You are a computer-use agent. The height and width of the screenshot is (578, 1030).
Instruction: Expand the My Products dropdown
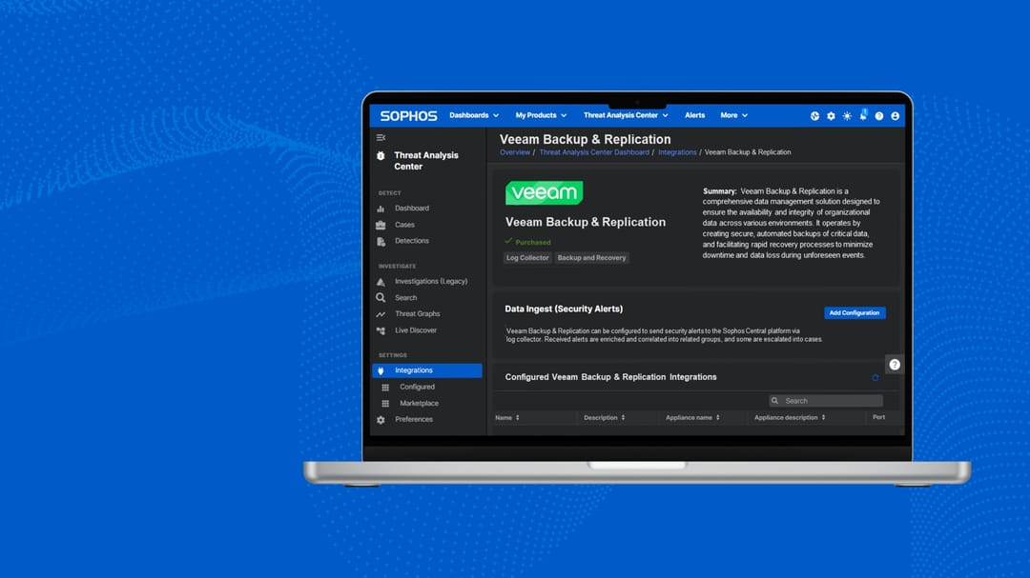tap(541, 115)
